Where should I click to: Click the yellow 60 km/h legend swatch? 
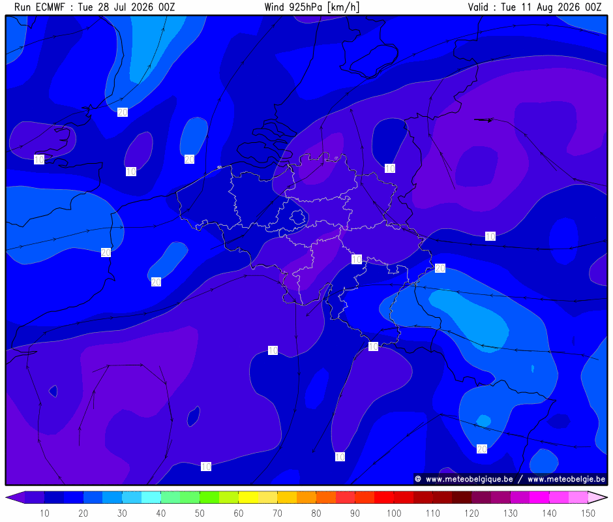(248, 497)
